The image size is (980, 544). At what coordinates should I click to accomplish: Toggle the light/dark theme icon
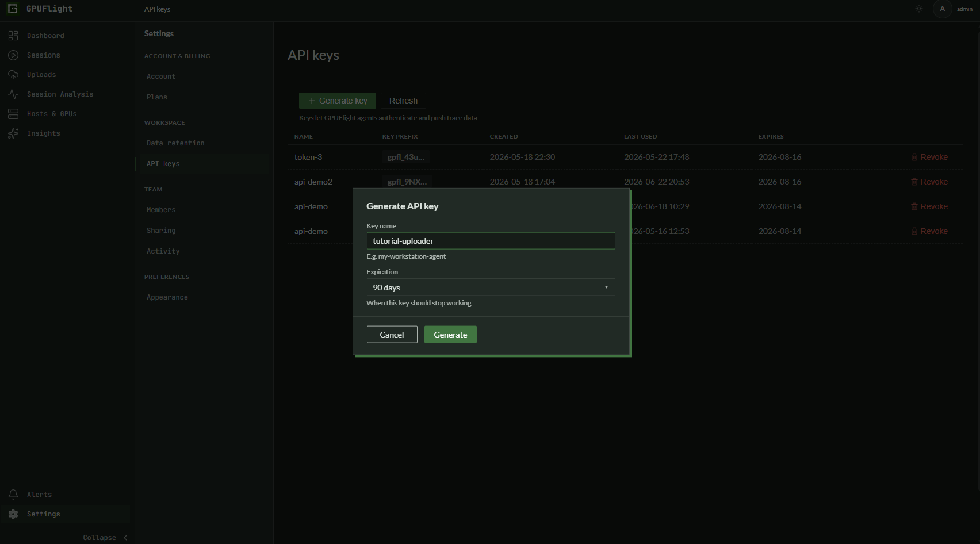(919, 9)
